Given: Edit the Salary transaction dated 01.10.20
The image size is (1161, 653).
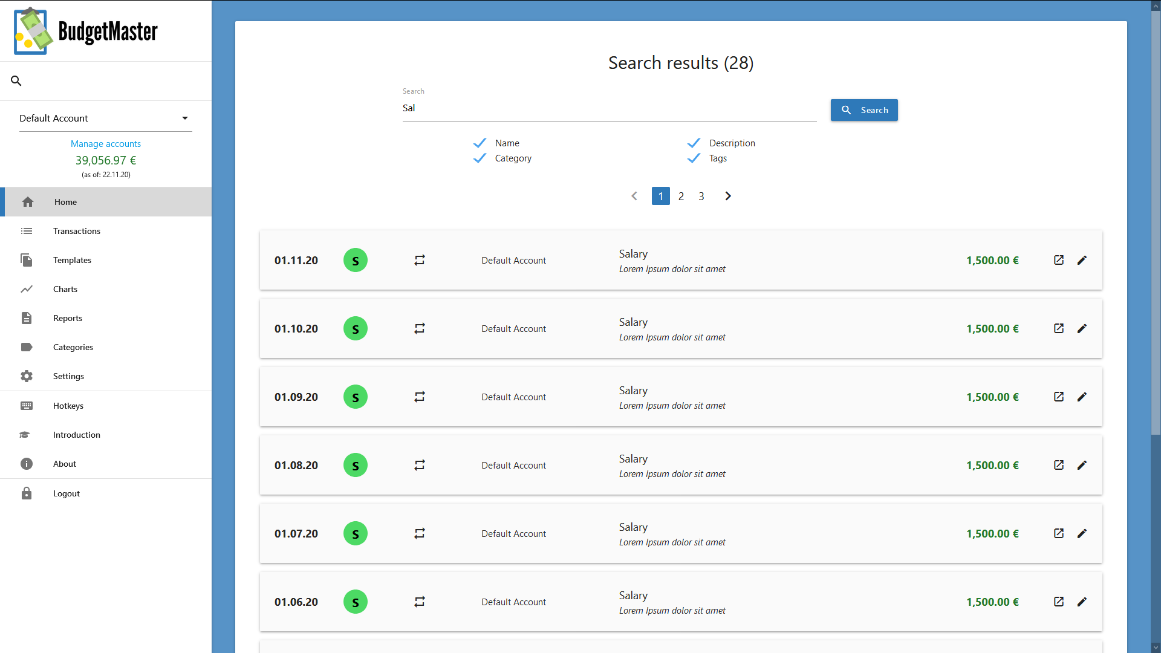Looking at the screenshot, I should click(x=1082, y=328).
